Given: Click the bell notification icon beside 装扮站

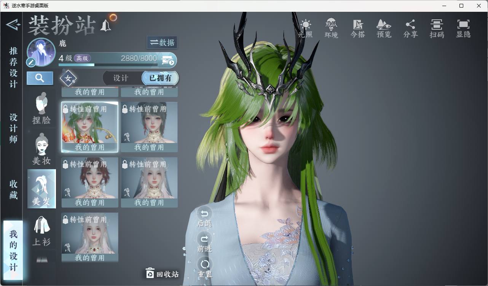Looking at the screenshot, I should click(x=105, y=26).
